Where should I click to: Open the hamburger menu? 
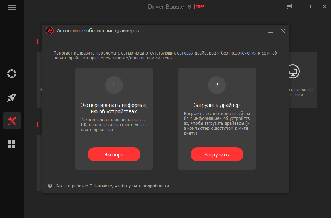(x=12, y=8)
